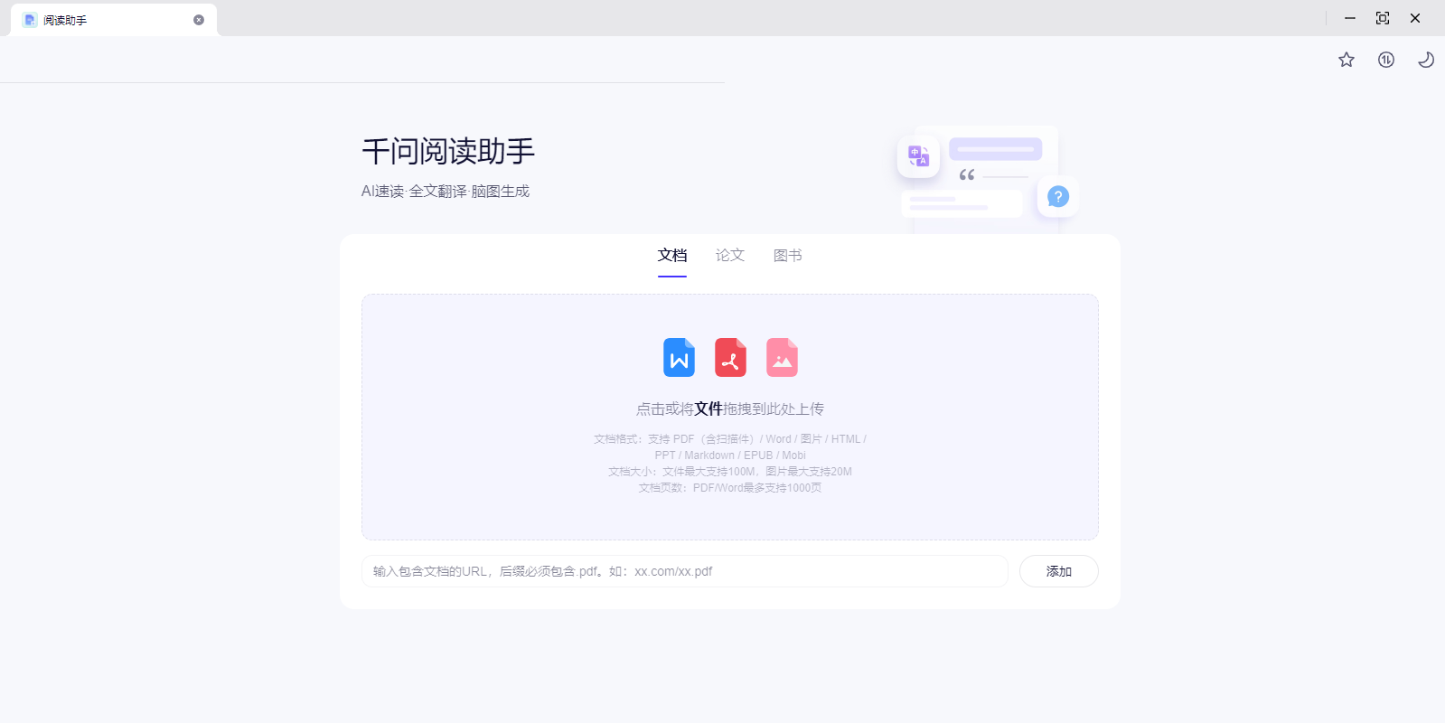The image size is (1445, 723).
Task: Click the 点击或将文件拖拽到此处上传 upload text
Action: [x=730, y=409]
